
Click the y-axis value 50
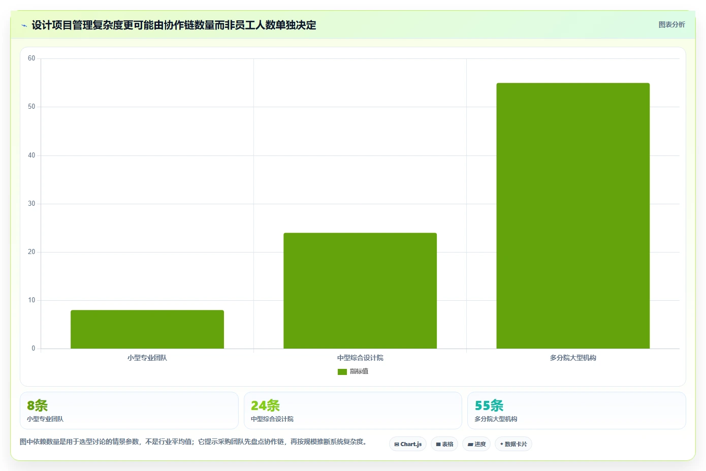31,107
